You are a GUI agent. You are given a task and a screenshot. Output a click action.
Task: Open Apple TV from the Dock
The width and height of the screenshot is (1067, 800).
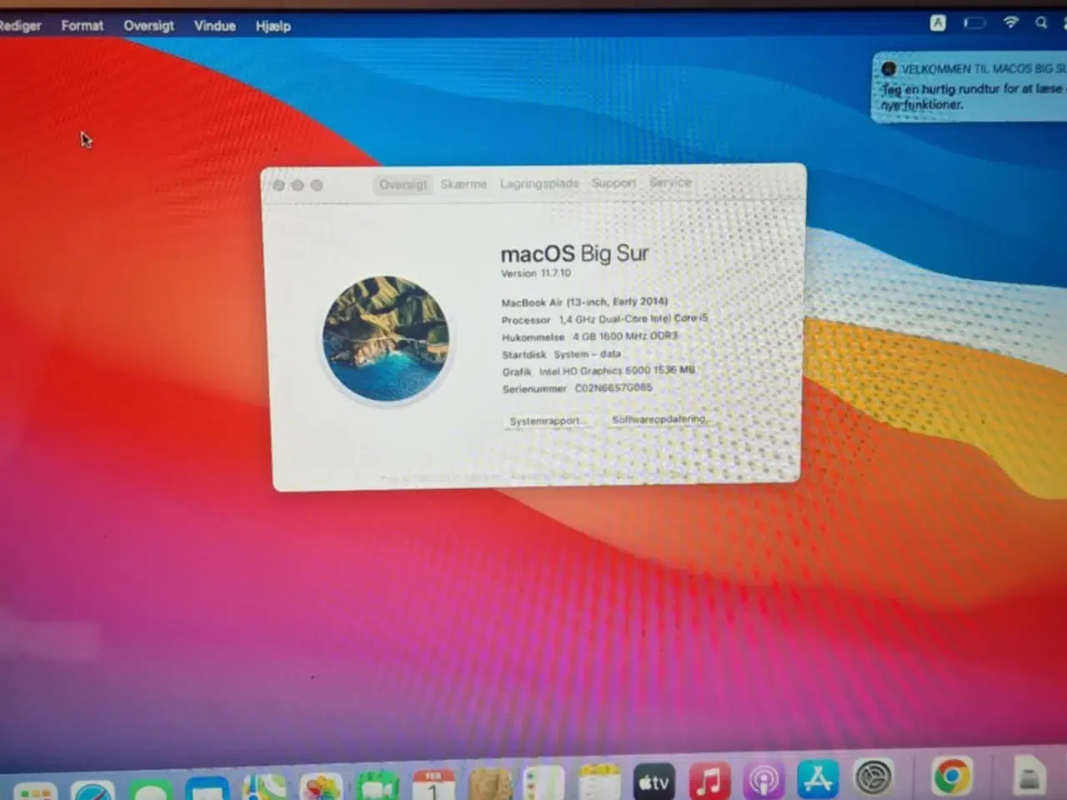(x=654, y=782)
